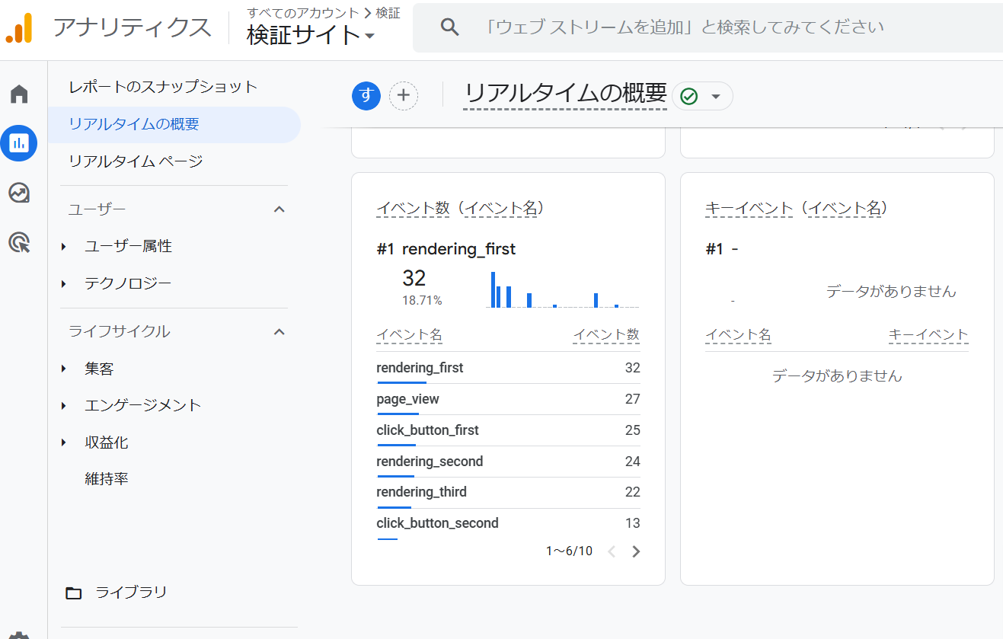Select リアルタイムの概要 in navigation
This screenshot has width=1003, height=639.
pos(174,124)
